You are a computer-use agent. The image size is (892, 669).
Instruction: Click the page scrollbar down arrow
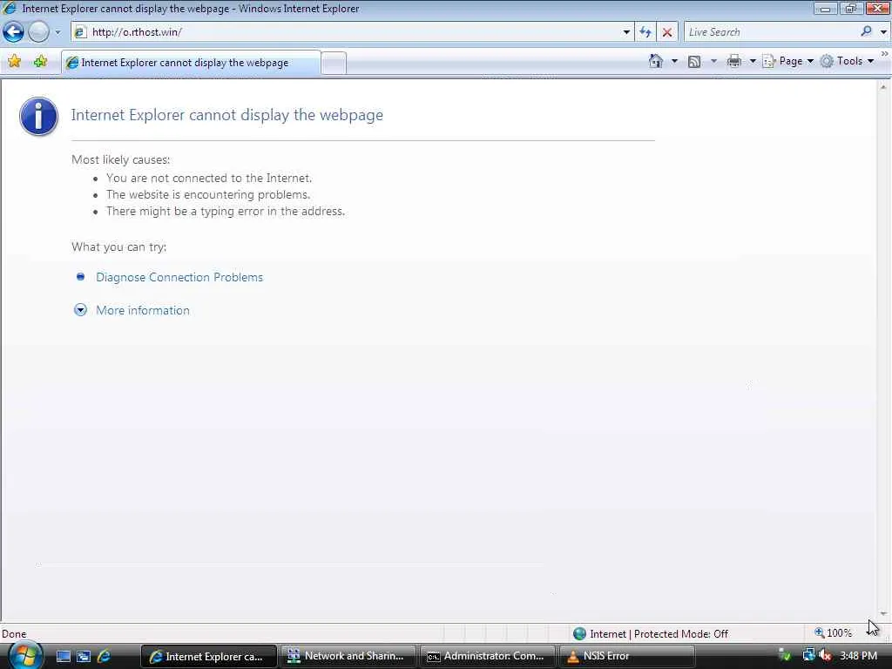(883, 613)
